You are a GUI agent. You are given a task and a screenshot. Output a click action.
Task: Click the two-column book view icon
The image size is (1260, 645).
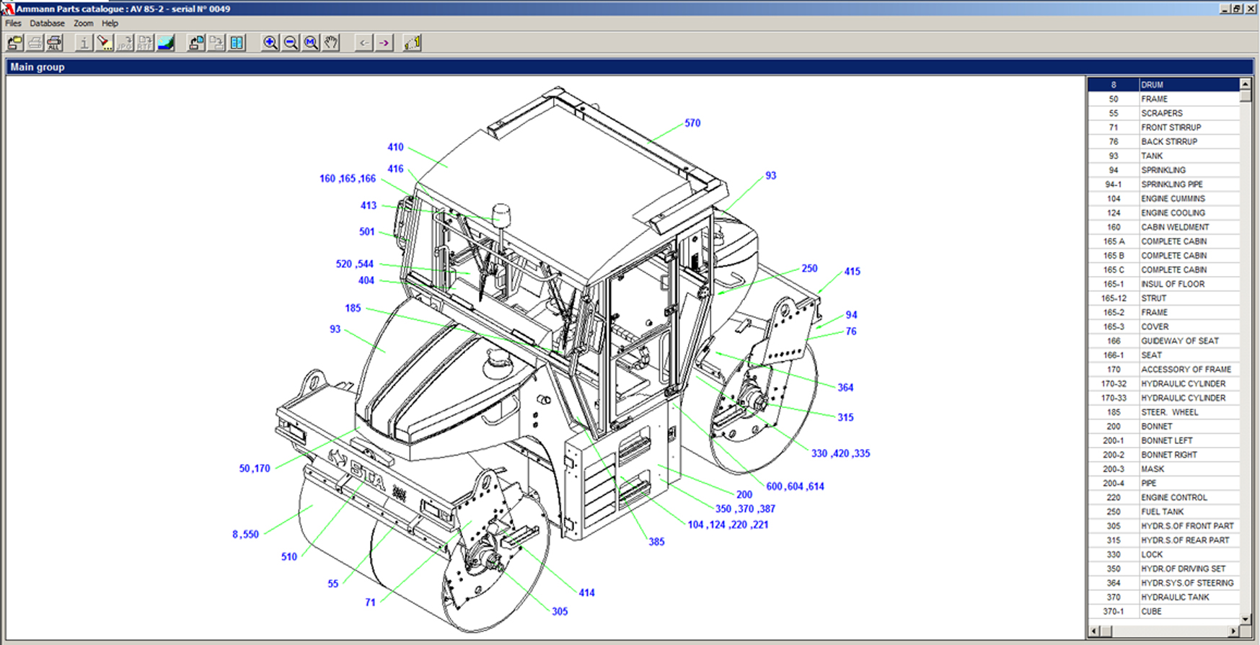(237, 43)
